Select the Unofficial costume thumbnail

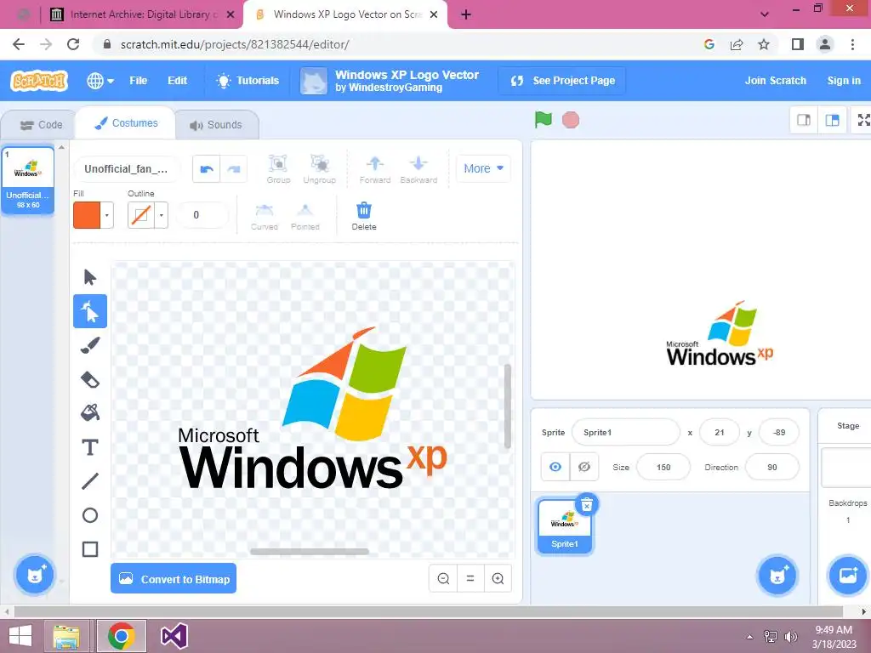point(28,180)
